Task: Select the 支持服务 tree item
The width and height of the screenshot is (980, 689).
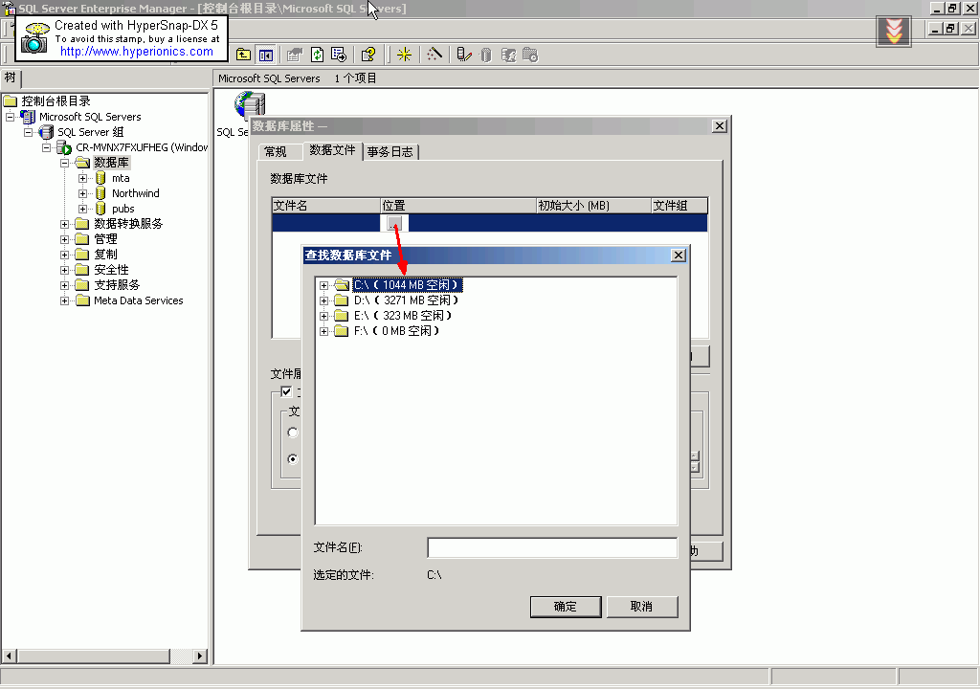Action: click(x=117, y=285)
